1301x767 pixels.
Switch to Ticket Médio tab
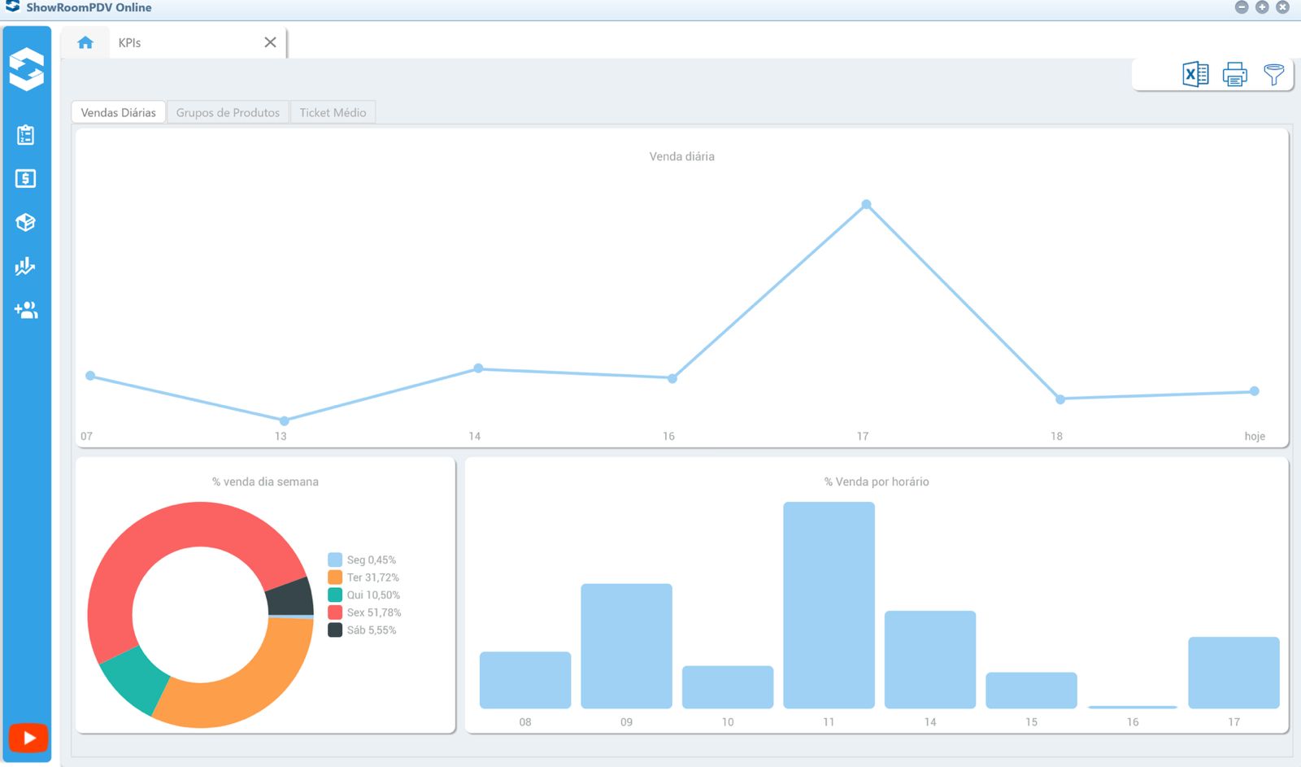[x=333, y=112]
